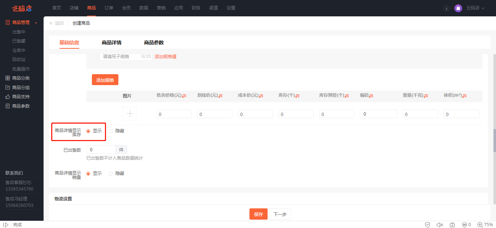
Task: Open the 订单 top menu
Action: point(109,8)
